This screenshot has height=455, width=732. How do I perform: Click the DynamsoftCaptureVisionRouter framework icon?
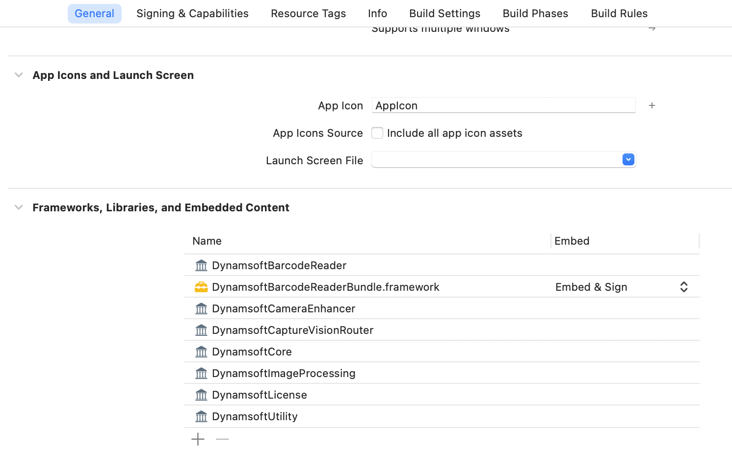[201, 330]
